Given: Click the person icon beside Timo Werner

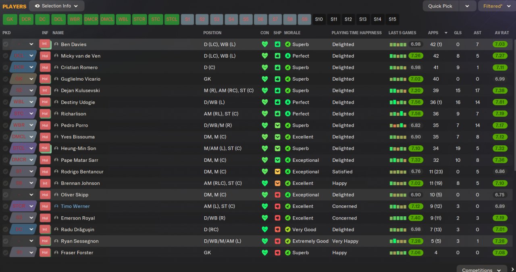Looking at the screenshot, I should pyautogui.click(x=56, y=206).
